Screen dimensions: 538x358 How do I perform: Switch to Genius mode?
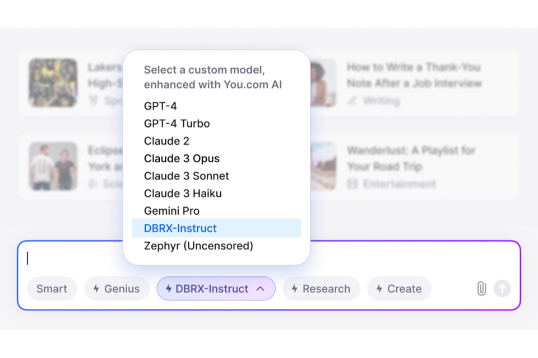117,289
